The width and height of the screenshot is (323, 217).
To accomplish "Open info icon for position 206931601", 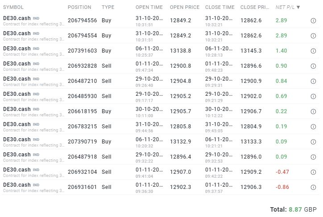I will [x=313, y=187].
